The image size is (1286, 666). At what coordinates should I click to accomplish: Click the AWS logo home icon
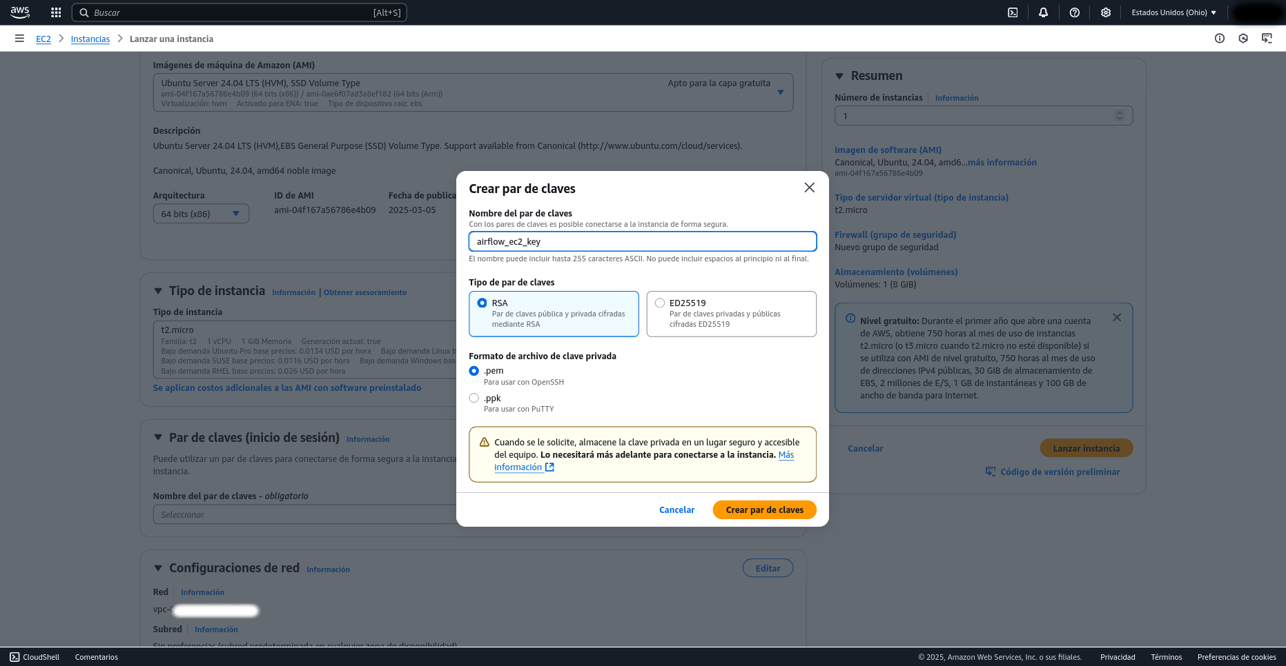pos(20,12)
